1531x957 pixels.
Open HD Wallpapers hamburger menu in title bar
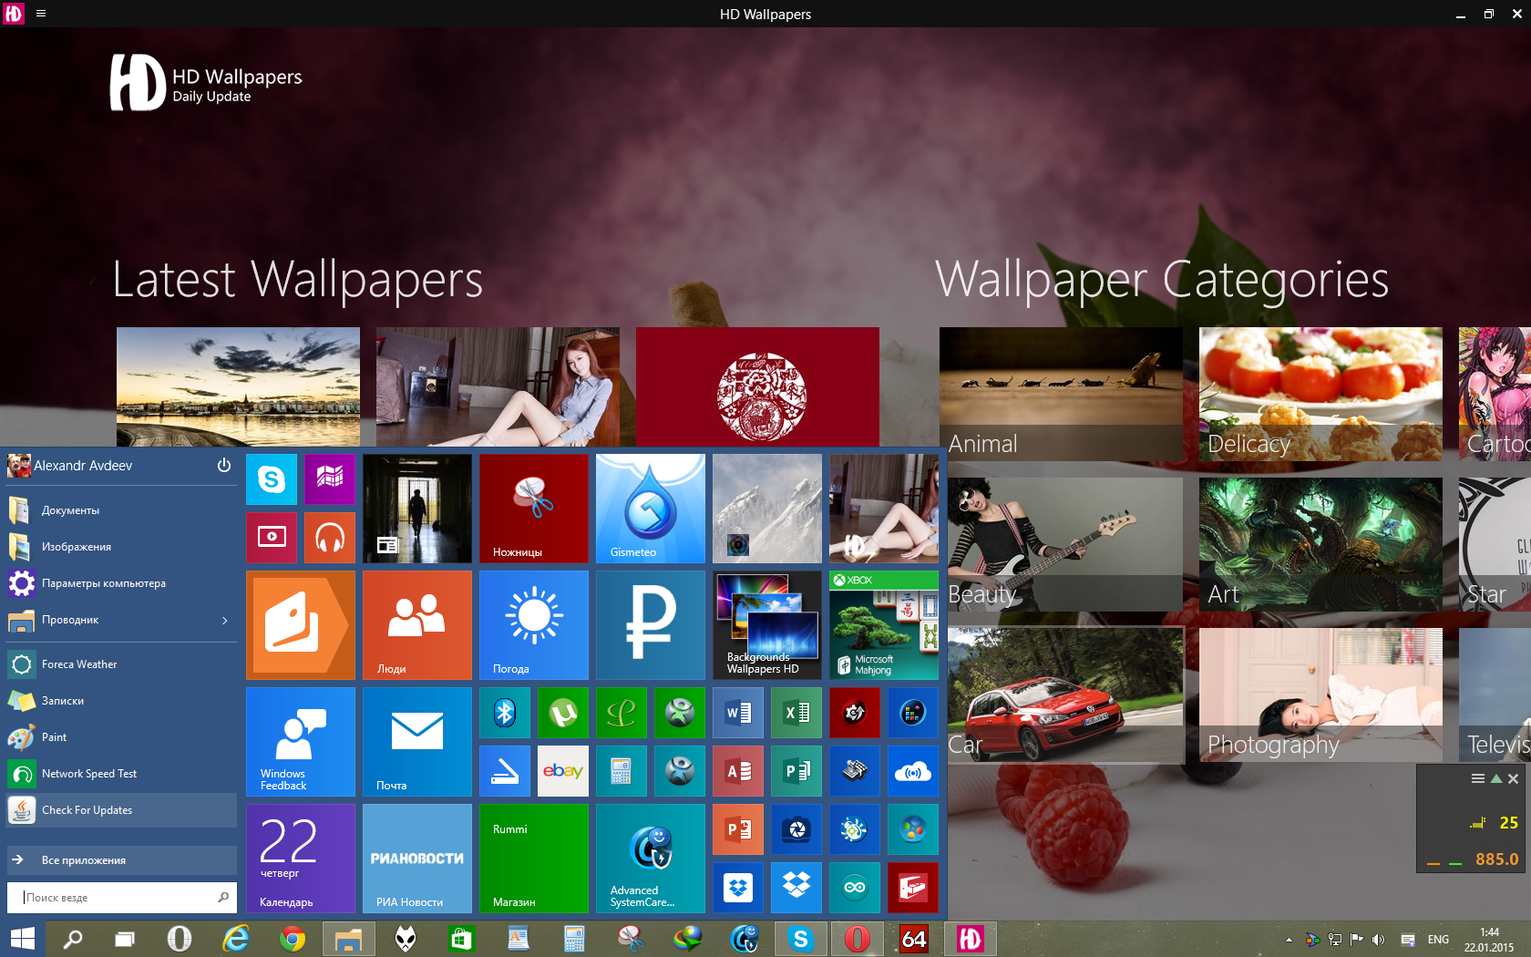41,14
